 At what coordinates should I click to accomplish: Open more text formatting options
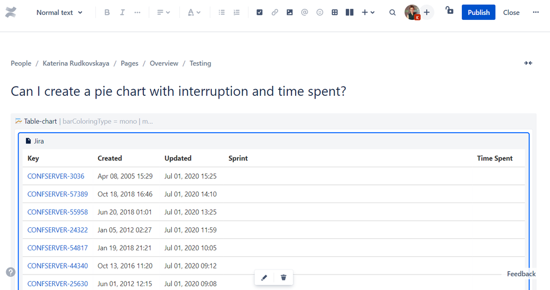137,12
